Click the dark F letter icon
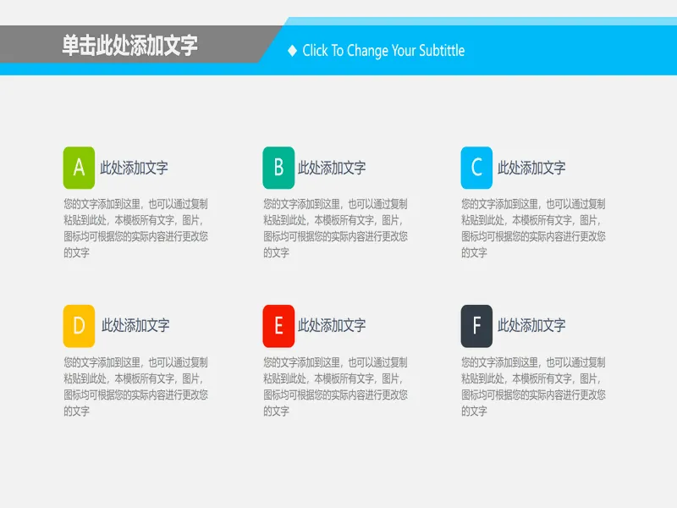677x508 pixels. point(476,326)
